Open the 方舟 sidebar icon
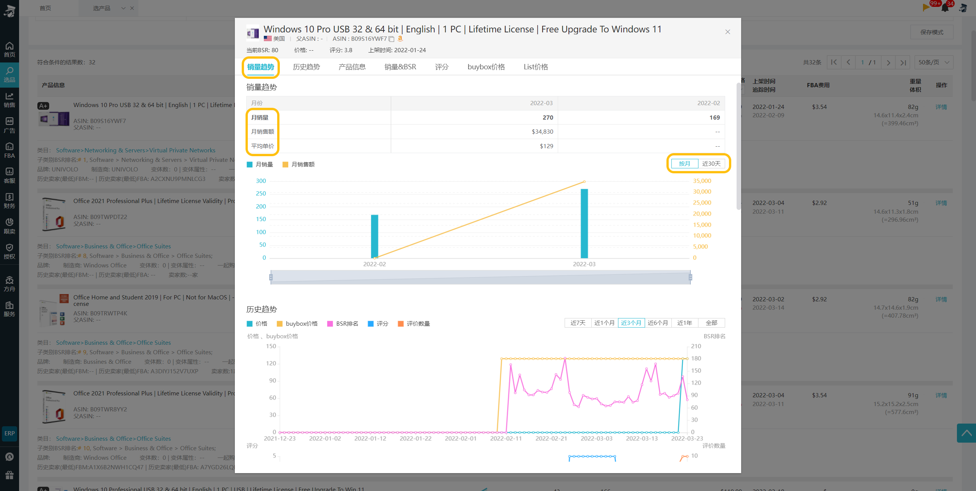 tap(10, 284)
